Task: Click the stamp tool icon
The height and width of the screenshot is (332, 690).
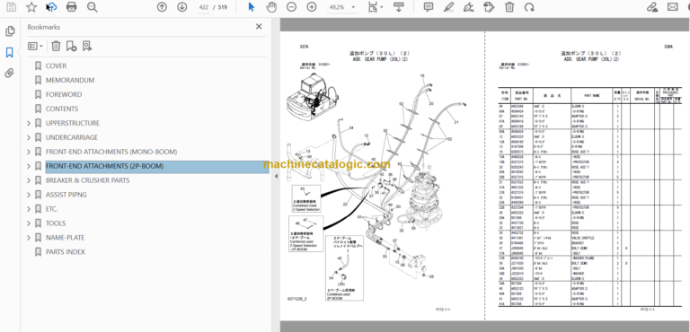Action: pos(489,6)
